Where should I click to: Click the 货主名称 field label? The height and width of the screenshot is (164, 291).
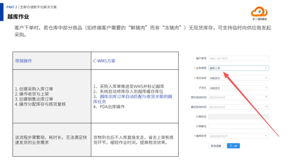(x=201, y=78)
